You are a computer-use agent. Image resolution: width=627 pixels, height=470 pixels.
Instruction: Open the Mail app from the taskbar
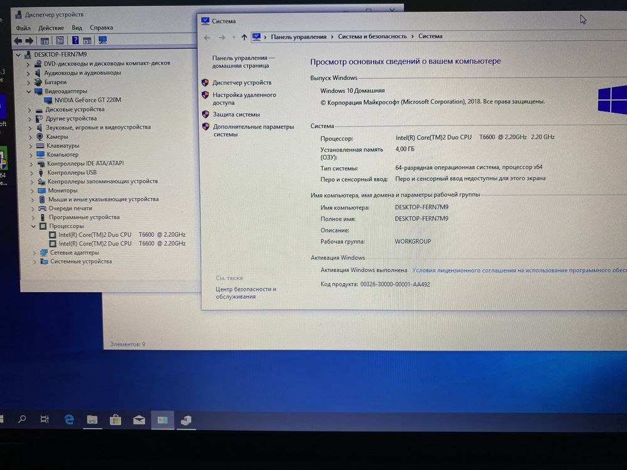(139, 420)
